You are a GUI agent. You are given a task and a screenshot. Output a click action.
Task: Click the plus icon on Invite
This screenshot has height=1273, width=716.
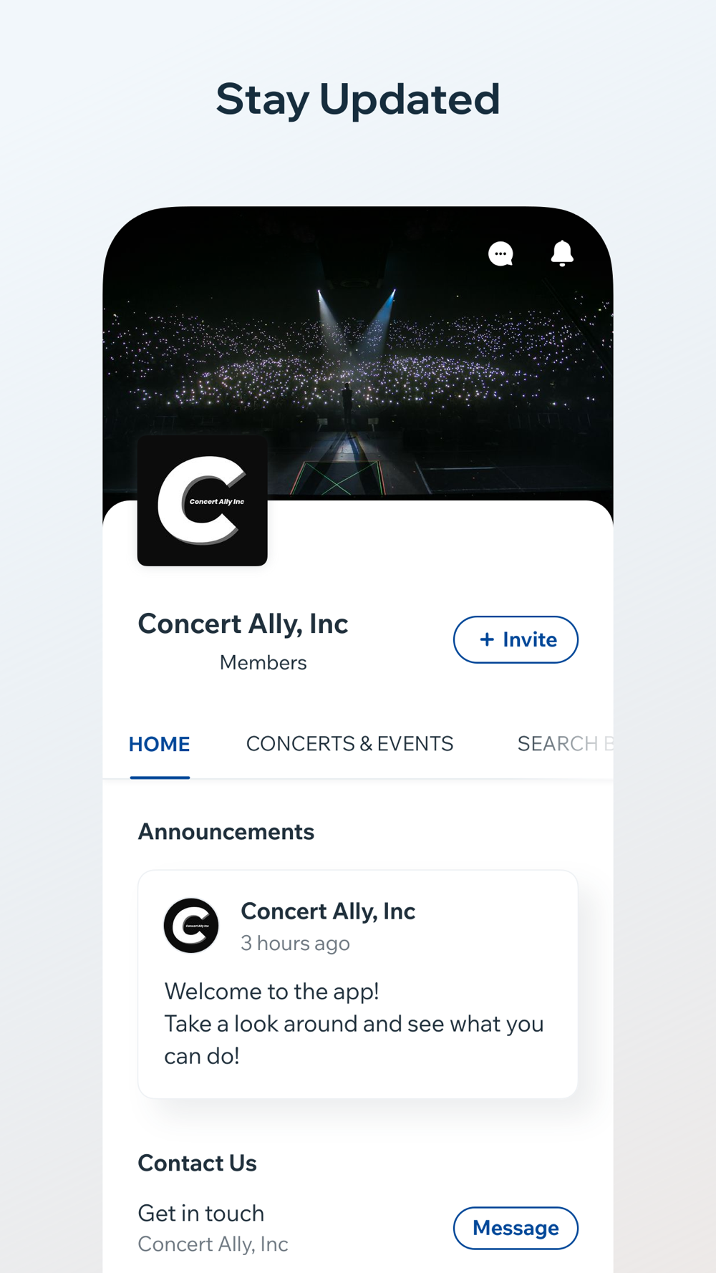[x=487, y=639]
